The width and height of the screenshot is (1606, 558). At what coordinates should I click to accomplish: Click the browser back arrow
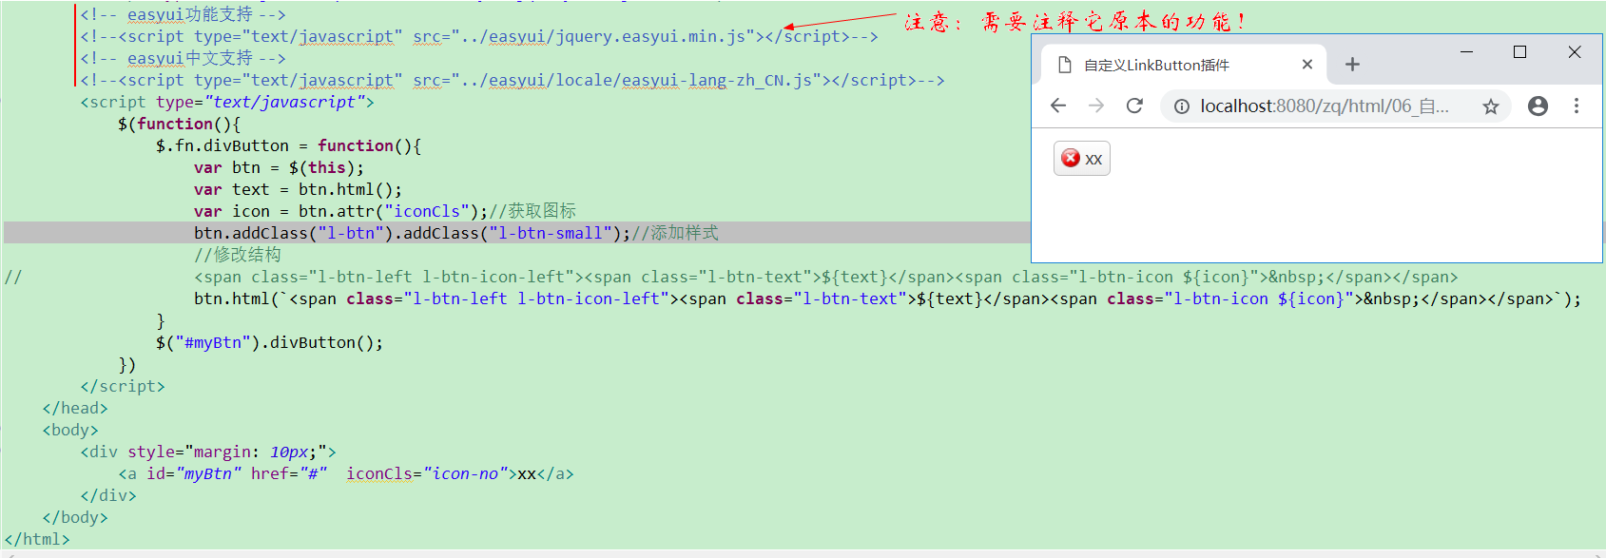tap(1058, 106)
